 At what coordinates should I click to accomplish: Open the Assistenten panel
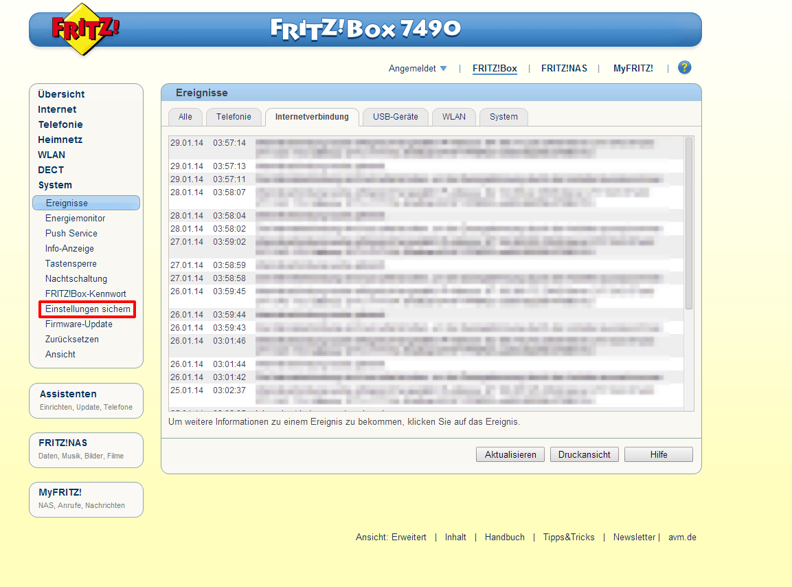pos(87,401)
